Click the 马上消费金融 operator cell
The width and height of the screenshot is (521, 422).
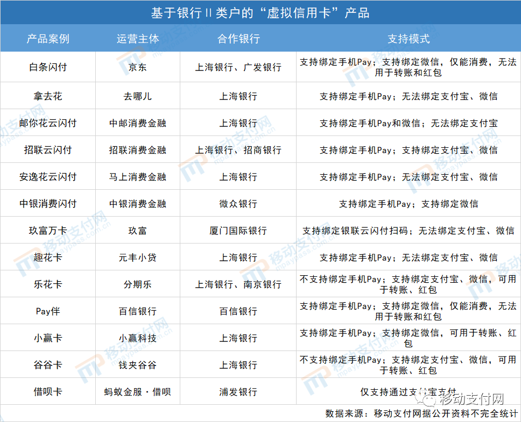(x=138, y=177)
